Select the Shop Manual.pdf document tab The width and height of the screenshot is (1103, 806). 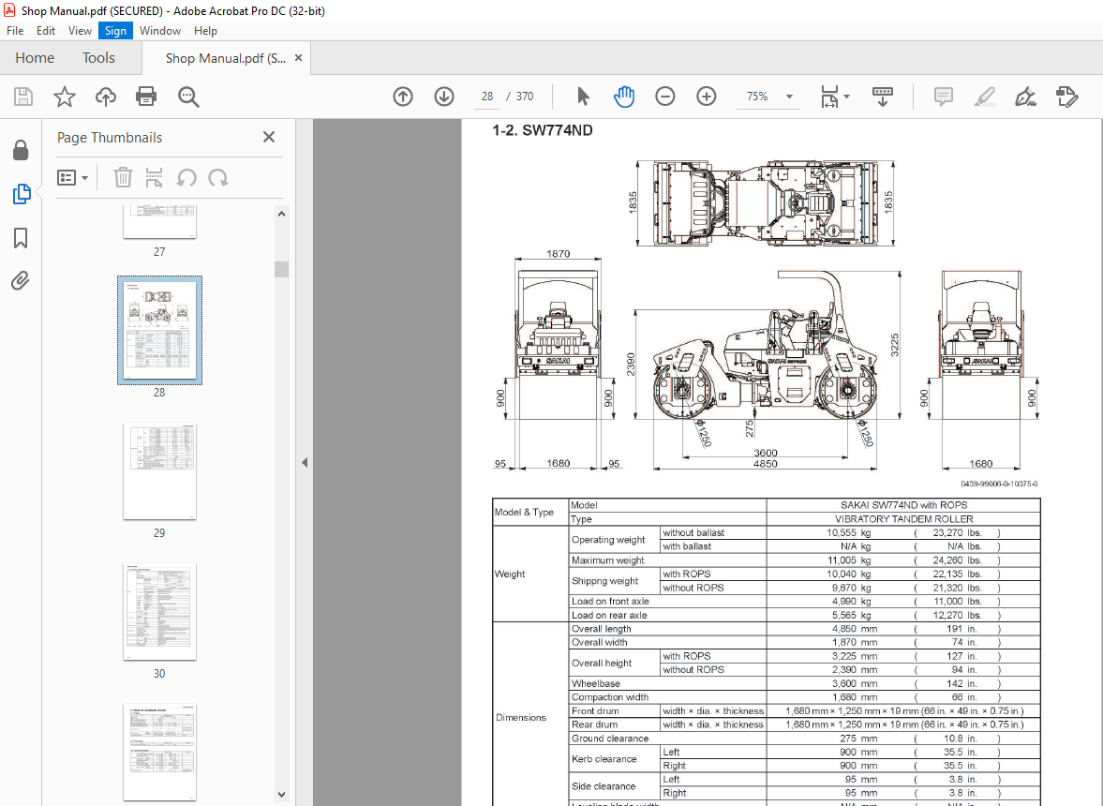point(225,58)
